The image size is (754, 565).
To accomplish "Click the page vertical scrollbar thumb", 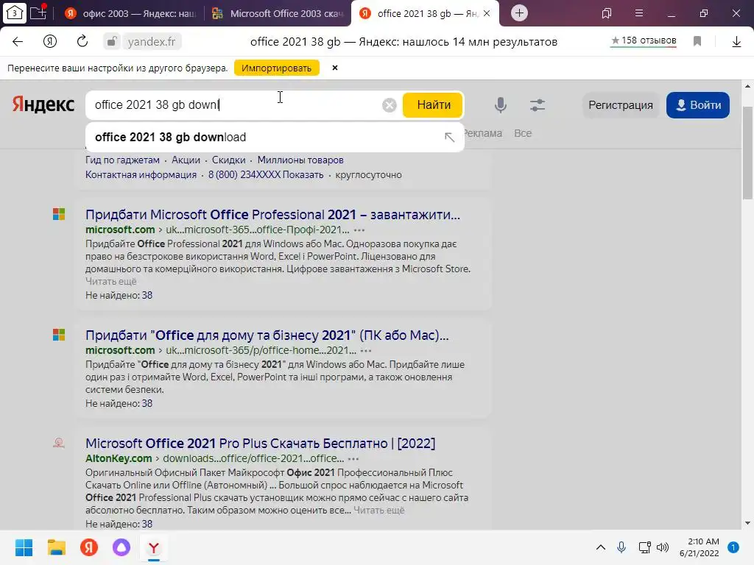I will (x=747, y=152).
